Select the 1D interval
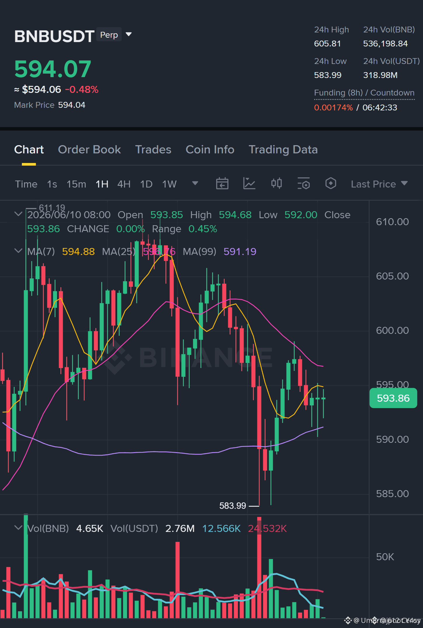The image size is (423, 628). point(146,184)
